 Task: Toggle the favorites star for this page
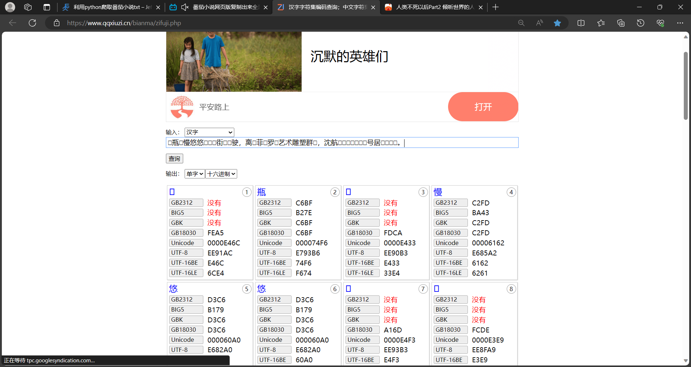(x=557, y=23)
